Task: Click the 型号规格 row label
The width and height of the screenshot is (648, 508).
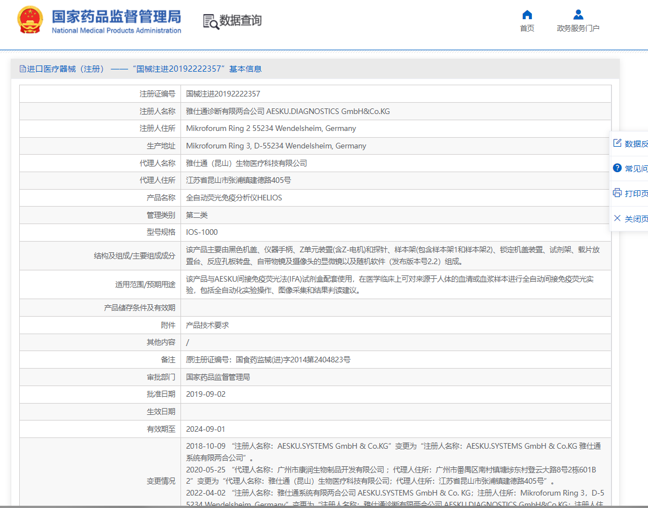Action: (x=161, y=232)
